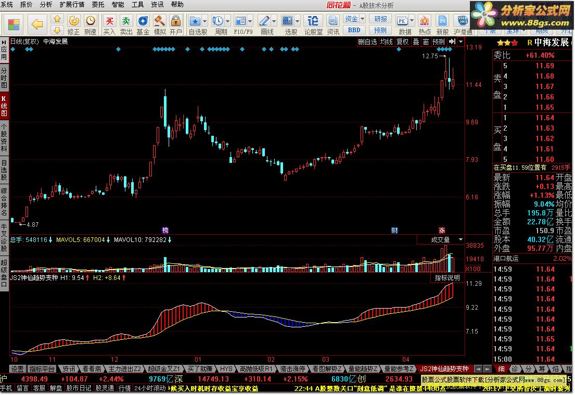Screen dimensions: 575x395
Task: Click the BBD button
Action: (x=354, y=30)
